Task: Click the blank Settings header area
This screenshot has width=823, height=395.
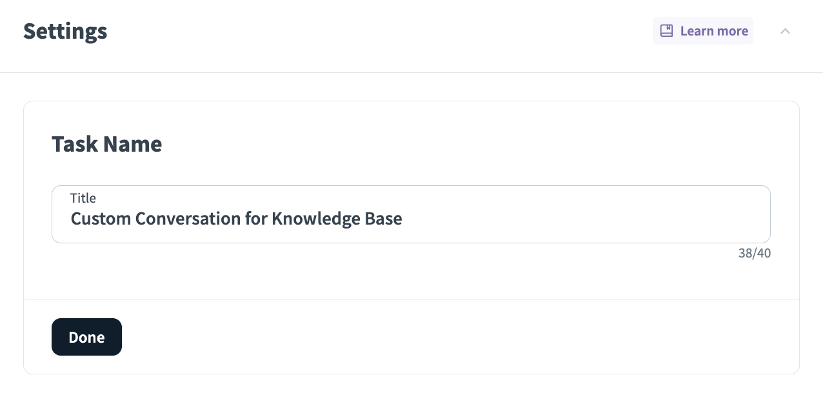Action: pos(387,31)
